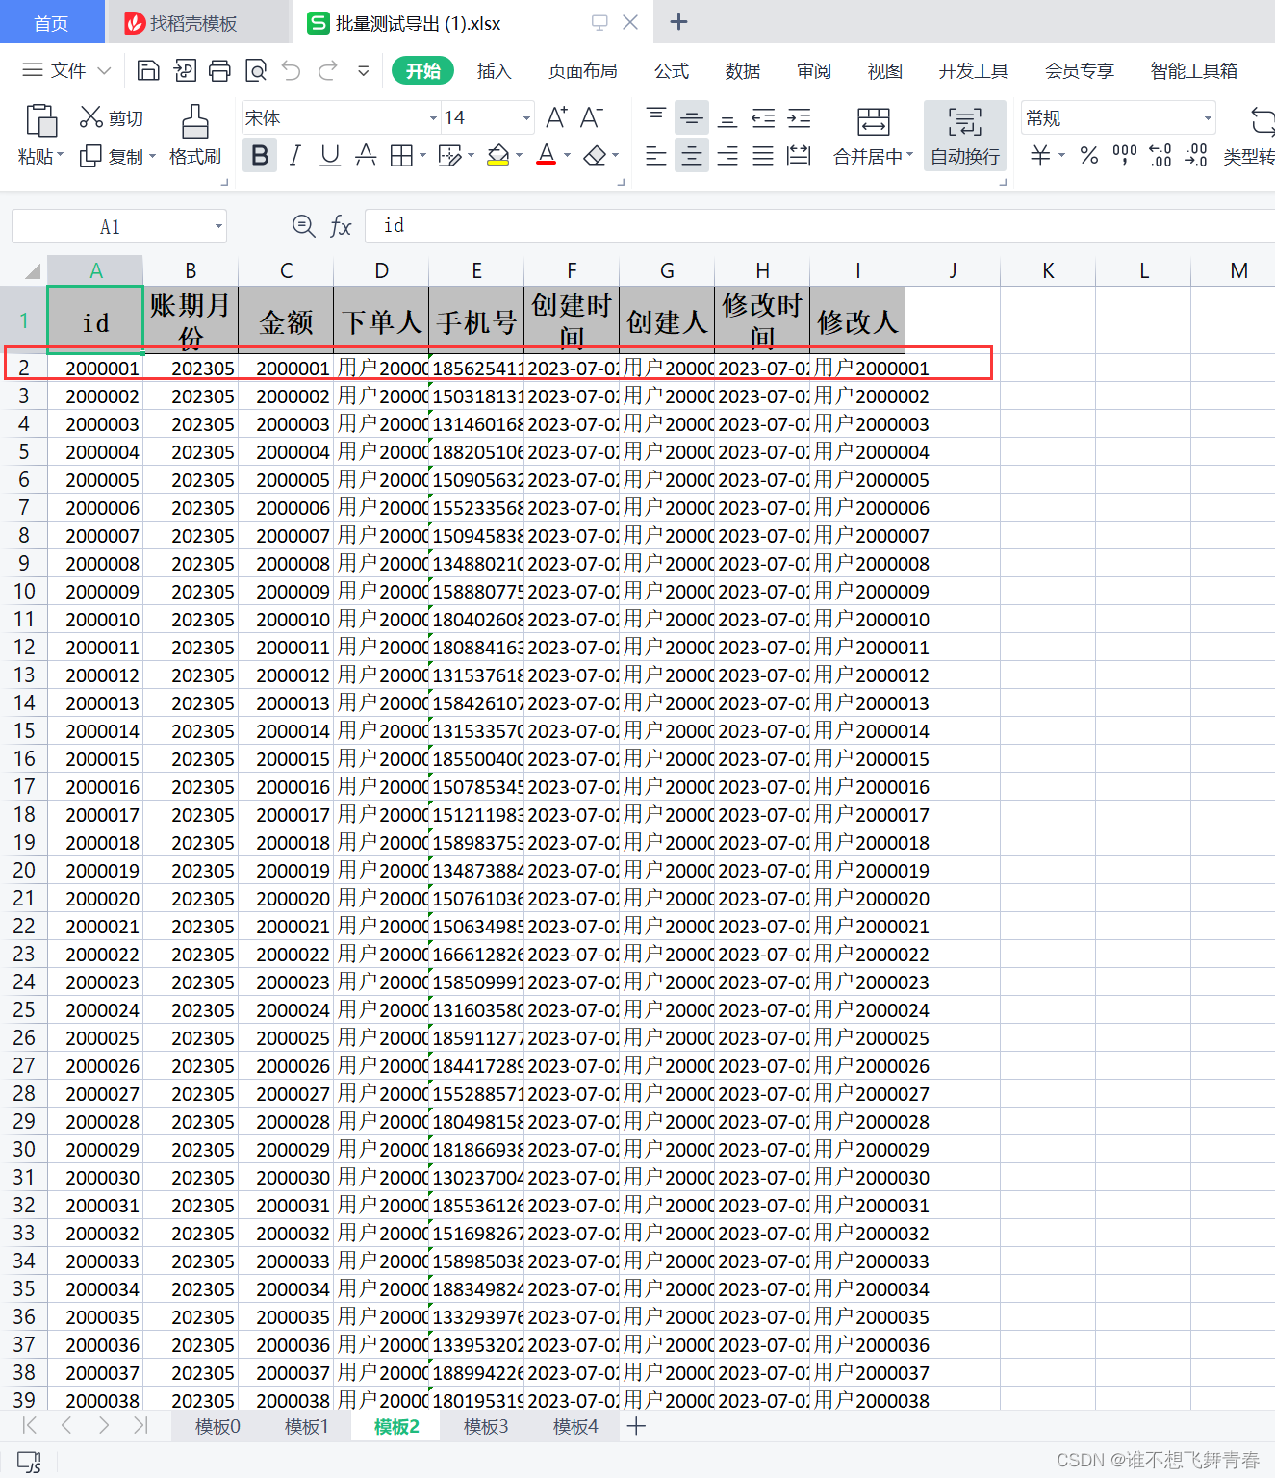Open Print Preview icon
Image resolution: width=1275 pixels, height=1478 pixels.
[x=256, y=70]
